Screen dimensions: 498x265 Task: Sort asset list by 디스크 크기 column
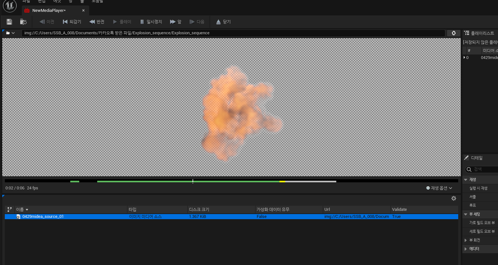[221, 210]
